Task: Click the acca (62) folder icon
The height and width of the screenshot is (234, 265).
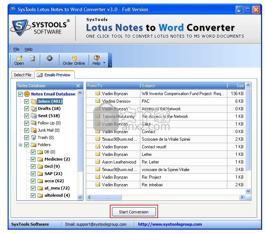Action: (x=40, y=181)
